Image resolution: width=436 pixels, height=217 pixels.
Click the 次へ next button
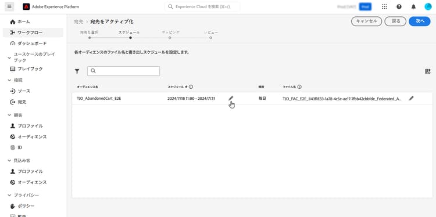click(x=420, y=21)
